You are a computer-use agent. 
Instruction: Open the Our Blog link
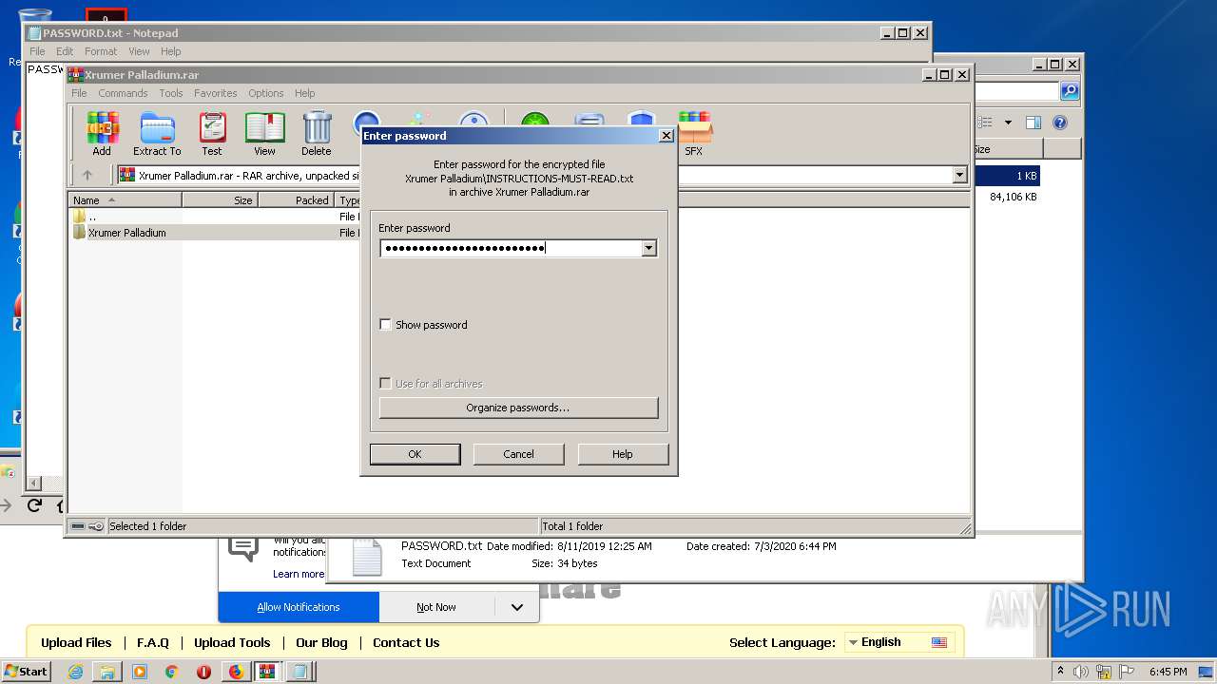coord(321,643)
